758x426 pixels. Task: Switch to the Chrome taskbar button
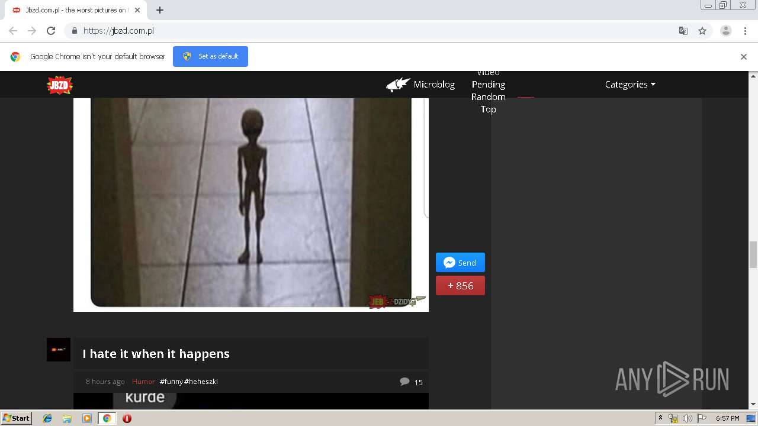[x=107, y=418]
